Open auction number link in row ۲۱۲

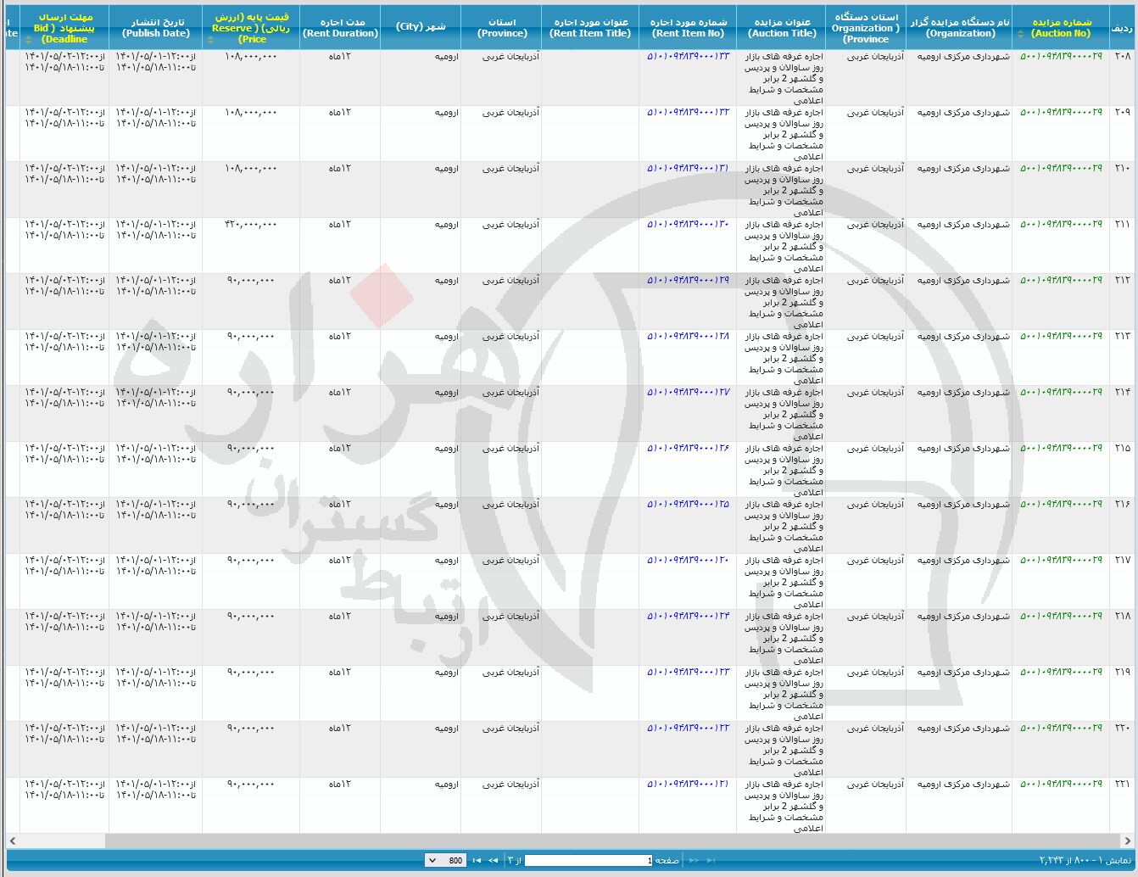click(1061, 280)
